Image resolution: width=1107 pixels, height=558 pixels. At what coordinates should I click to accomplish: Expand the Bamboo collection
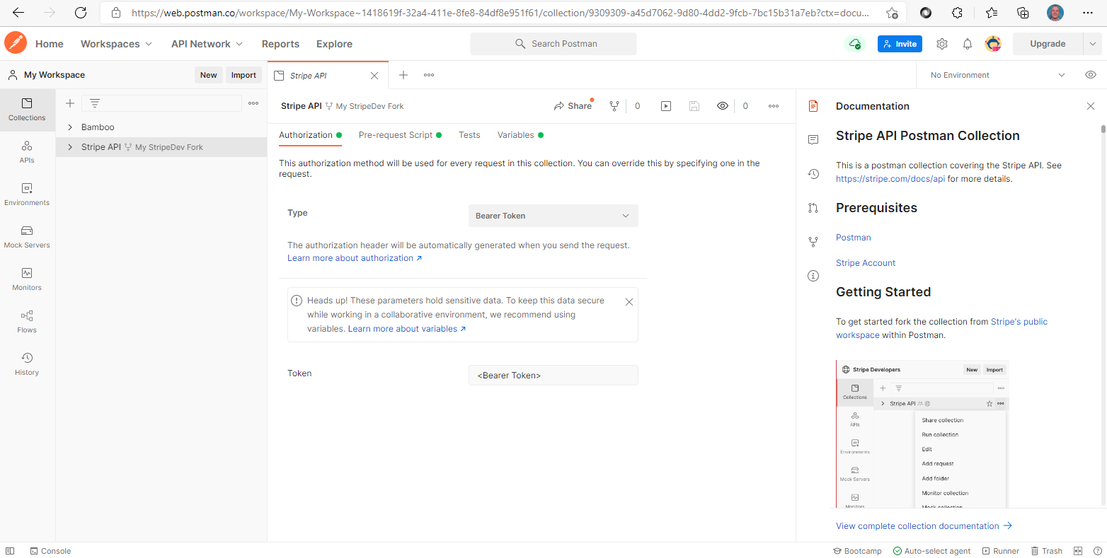[x=69, y=127]
